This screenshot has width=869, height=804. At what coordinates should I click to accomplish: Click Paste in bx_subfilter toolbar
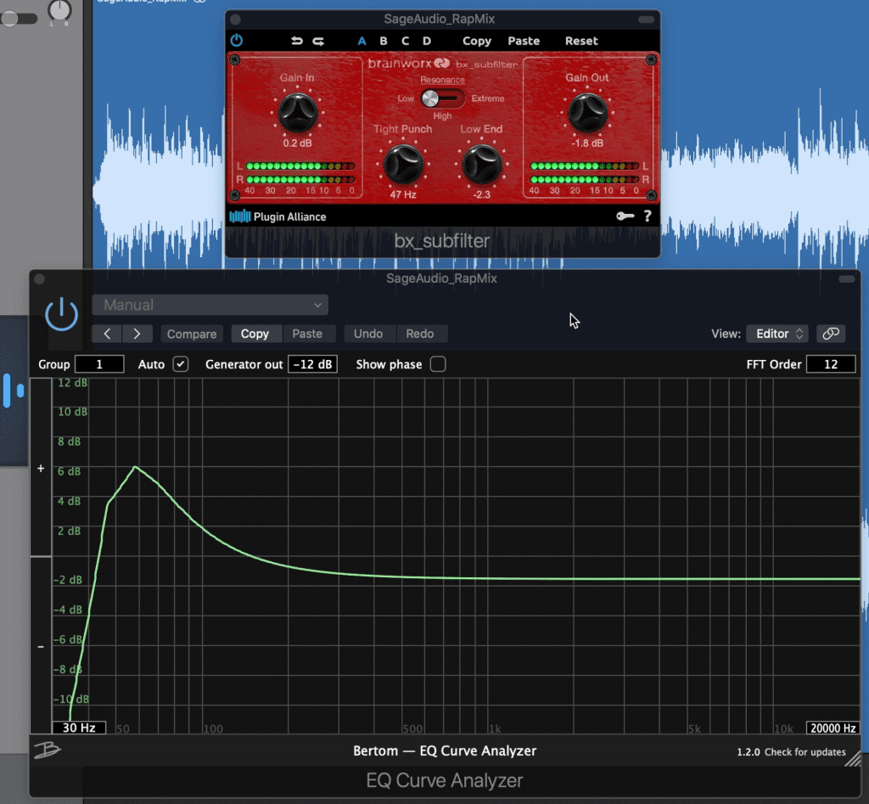click(524, 41)
